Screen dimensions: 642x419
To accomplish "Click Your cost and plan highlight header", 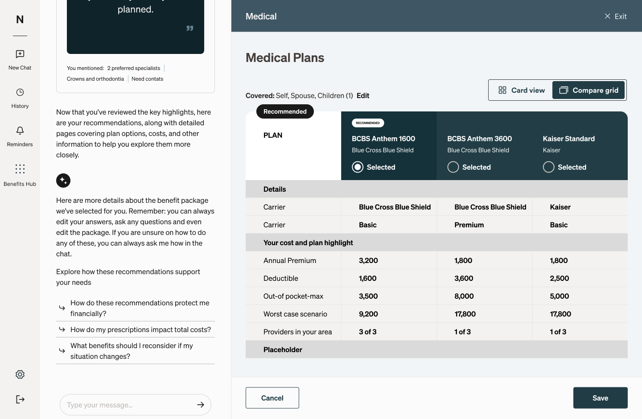I will [436, 242].
